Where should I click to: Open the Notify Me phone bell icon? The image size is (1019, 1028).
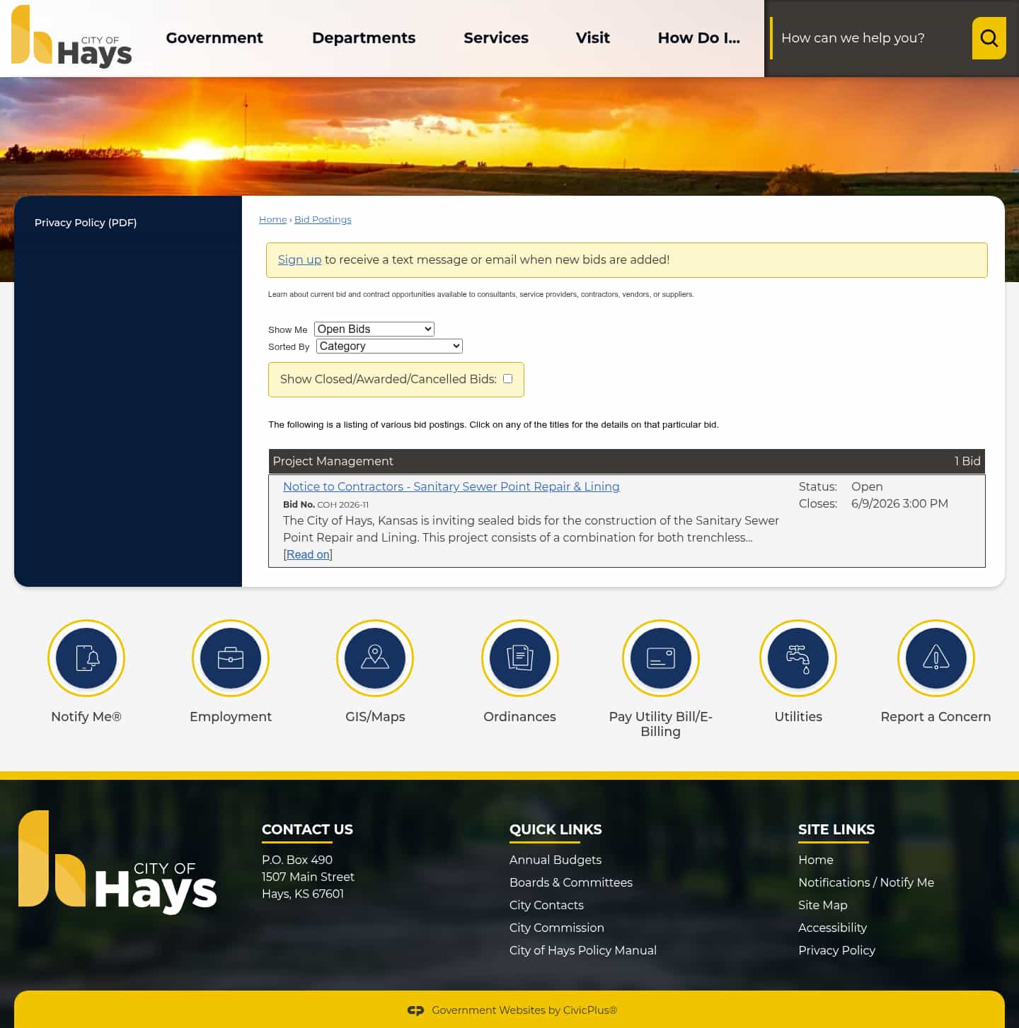coord(86,658)
